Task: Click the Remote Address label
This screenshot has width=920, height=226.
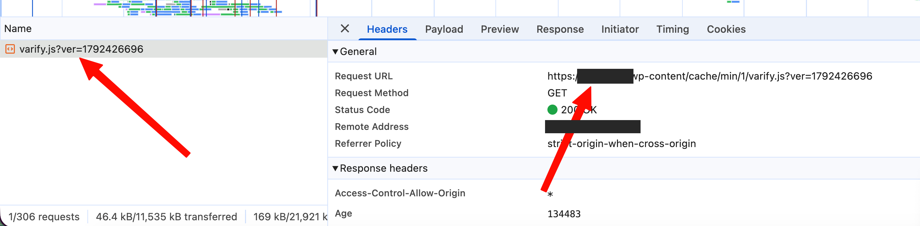Action: click(x=372, y=126)
